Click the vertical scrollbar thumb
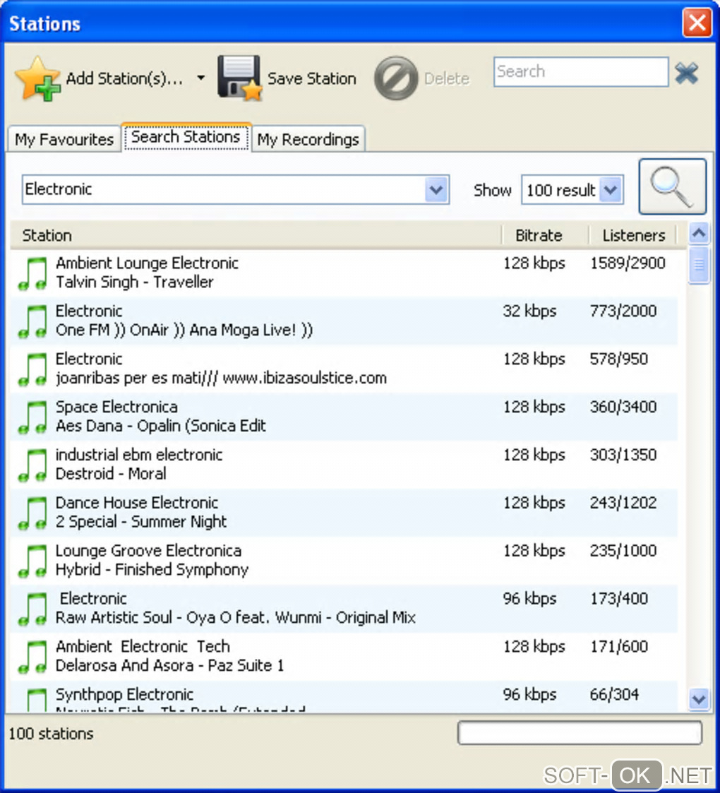 click(699, 265)
